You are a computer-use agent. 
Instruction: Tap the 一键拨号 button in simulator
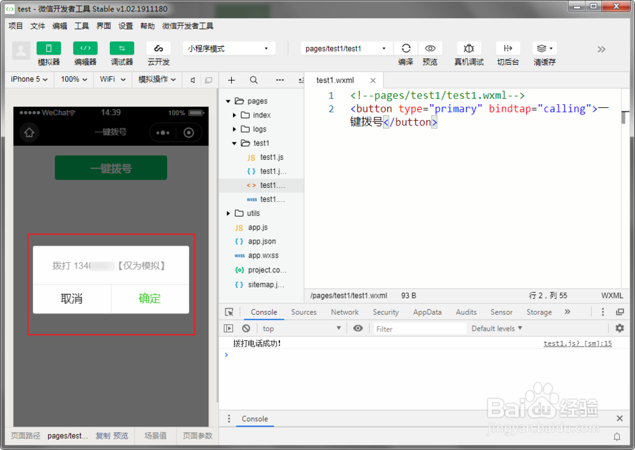[x=111, y=168]
